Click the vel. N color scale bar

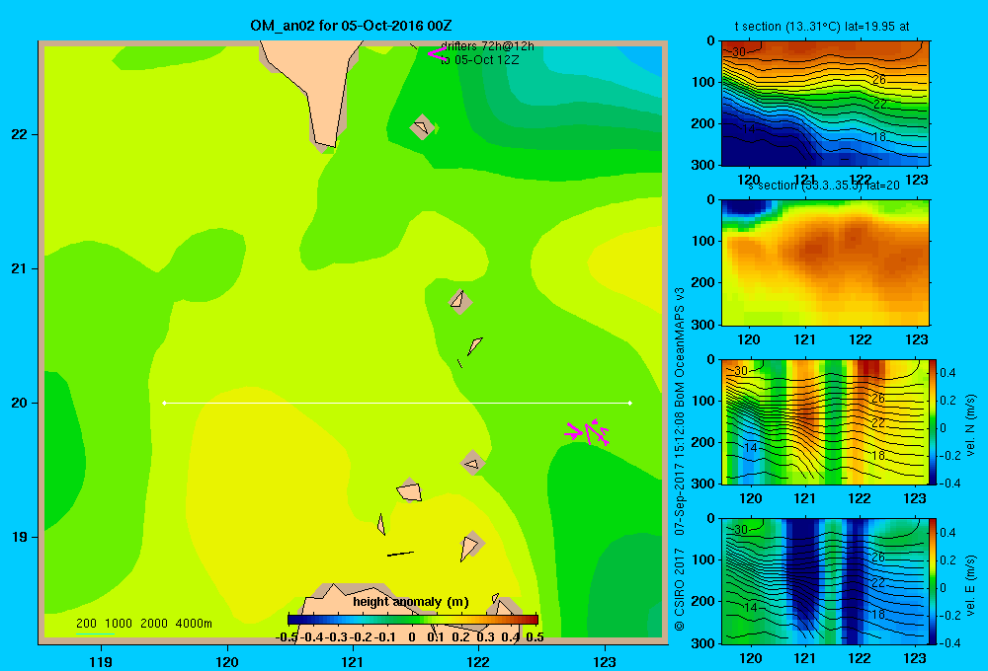point(932,421)
